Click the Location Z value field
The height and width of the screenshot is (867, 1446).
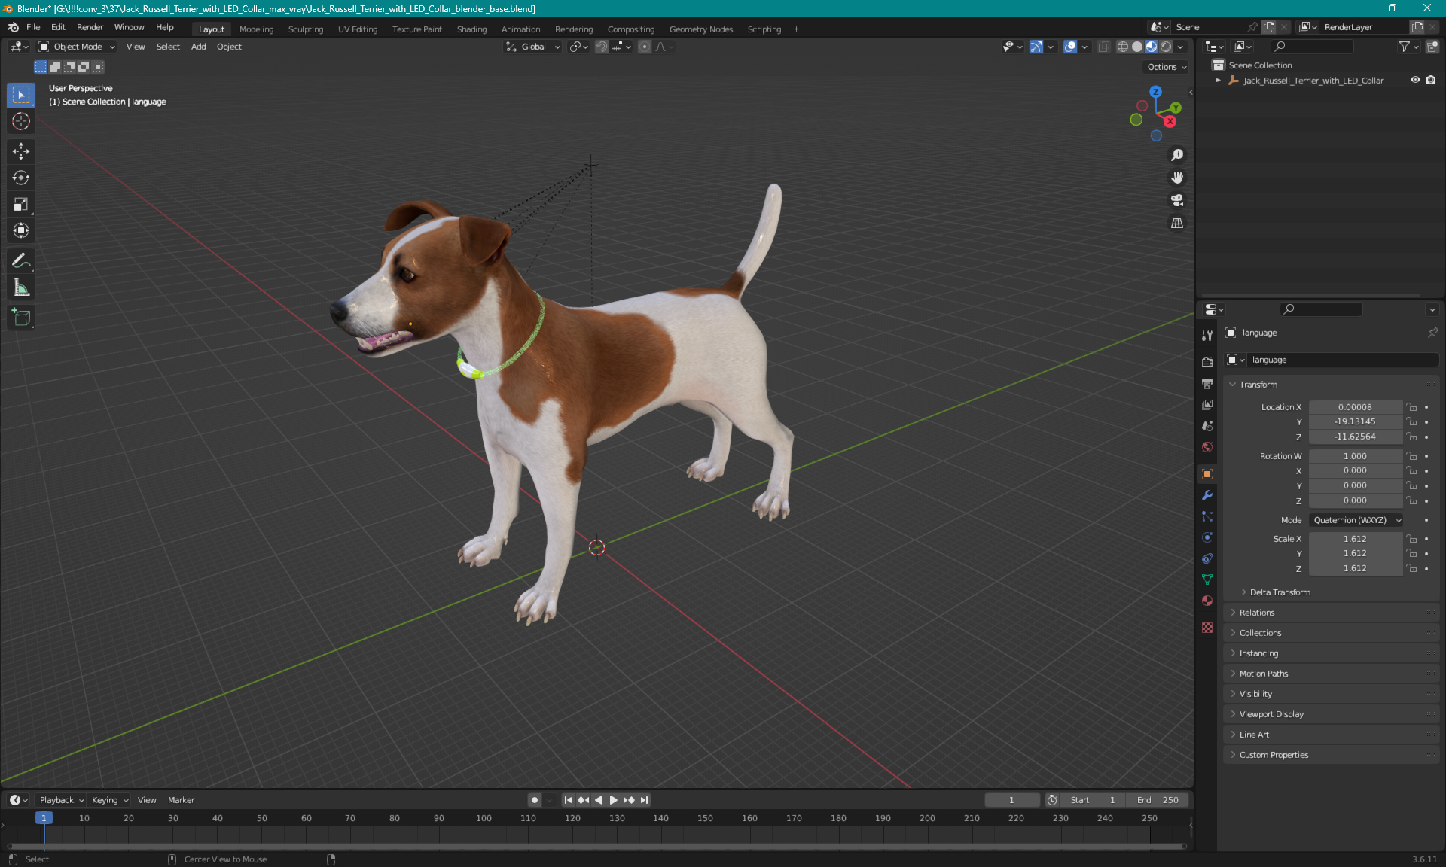pyautogui.click(x=1355, y=437)
